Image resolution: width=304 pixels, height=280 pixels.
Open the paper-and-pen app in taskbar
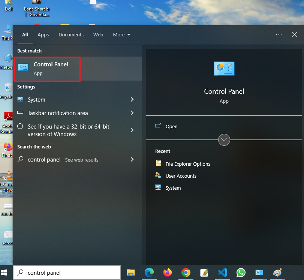204,273
